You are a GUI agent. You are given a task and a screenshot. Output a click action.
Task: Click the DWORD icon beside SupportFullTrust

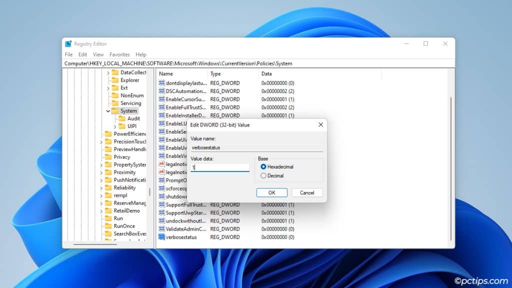coord(162,204)
